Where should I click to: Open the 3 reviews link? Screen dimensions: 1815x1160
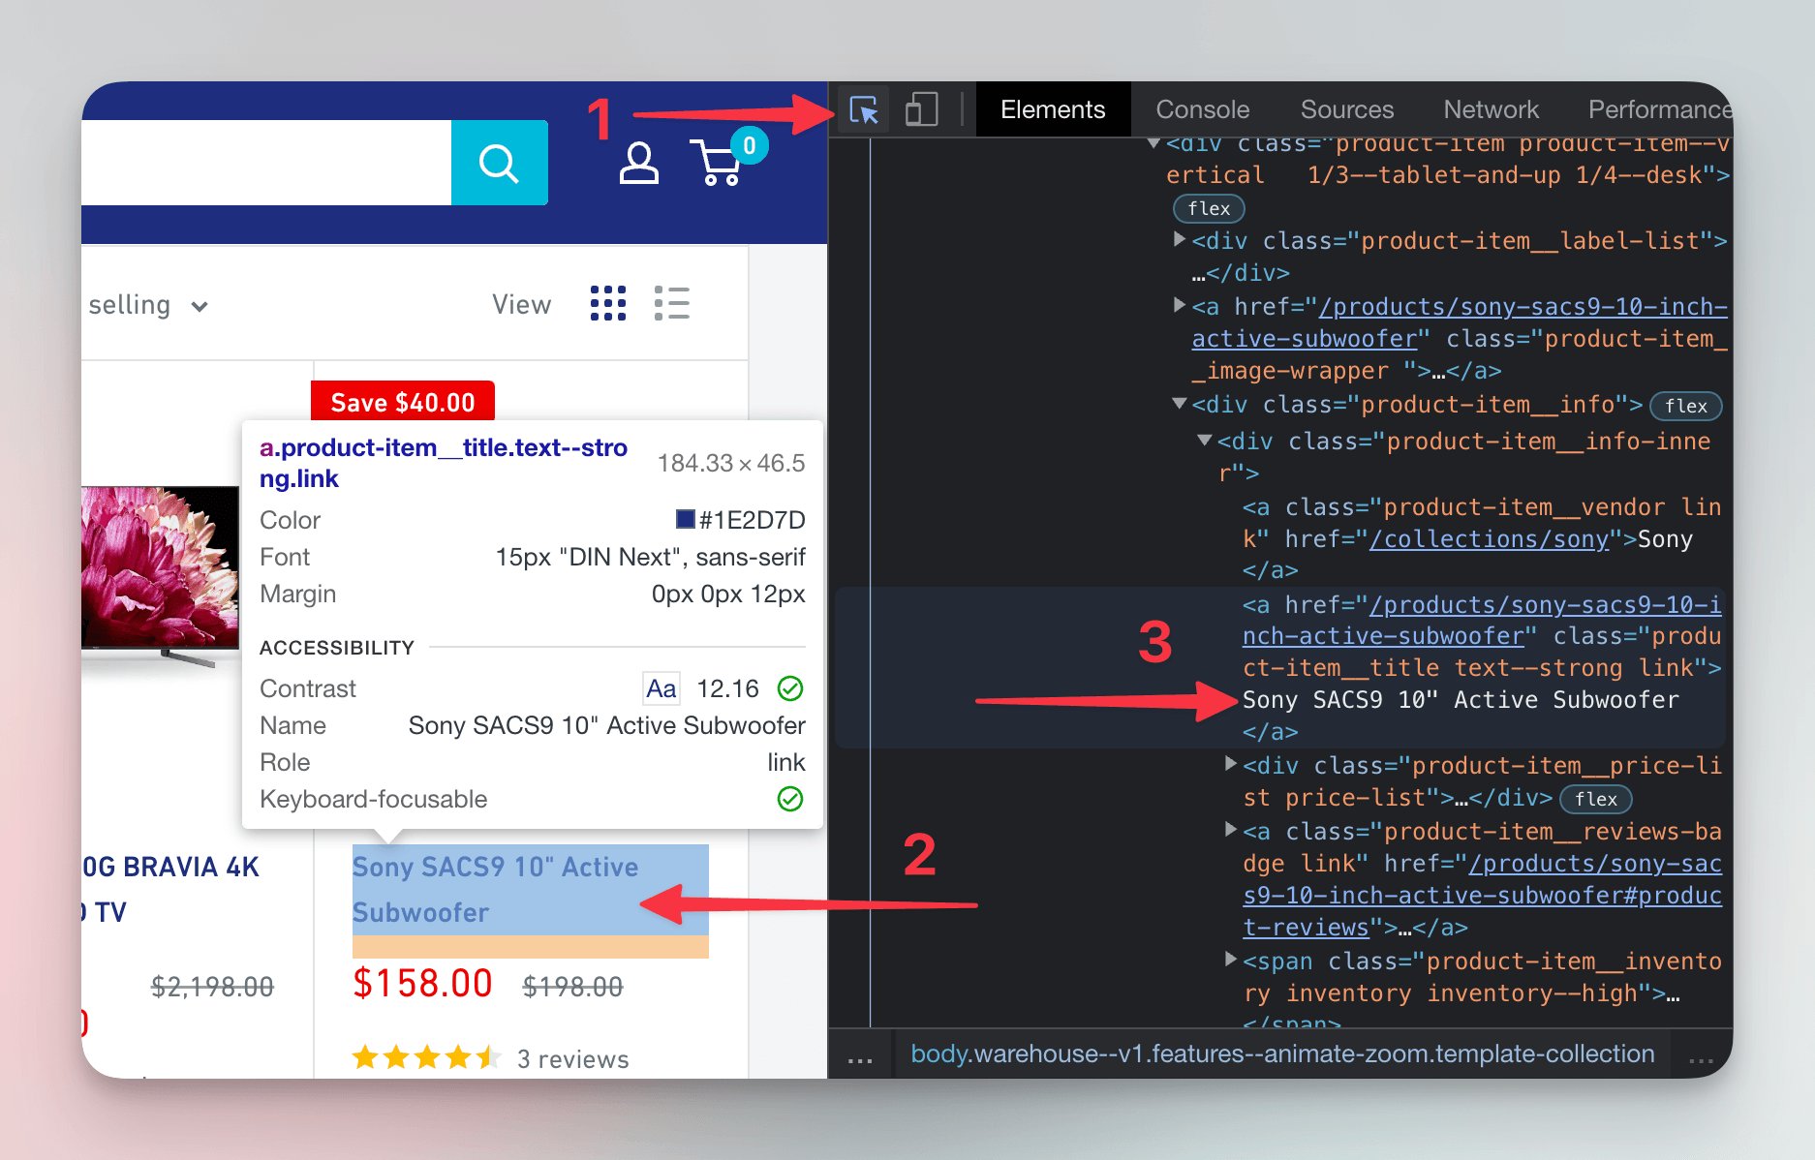click(573, 1058)
